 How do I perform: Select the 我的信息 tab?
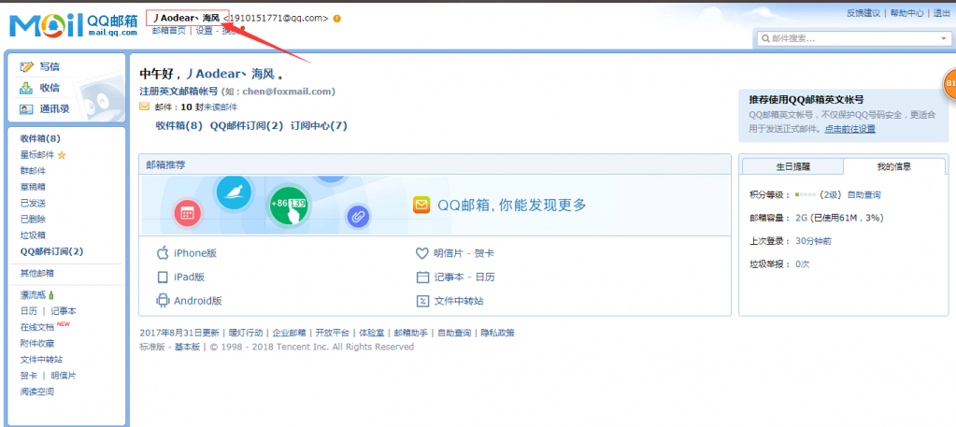[893, 165]
